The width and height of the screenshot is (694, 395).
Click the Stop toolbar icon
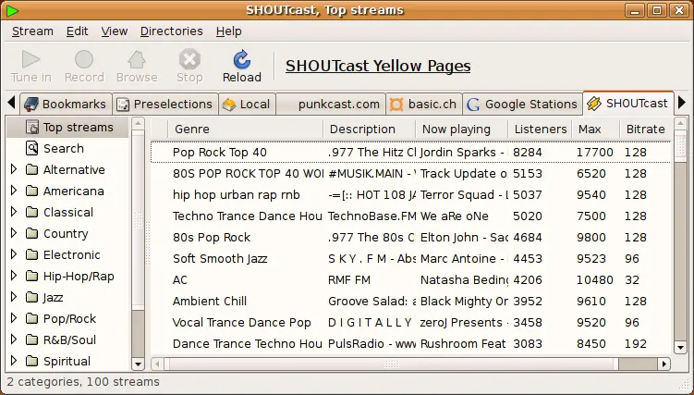point(189,59)
